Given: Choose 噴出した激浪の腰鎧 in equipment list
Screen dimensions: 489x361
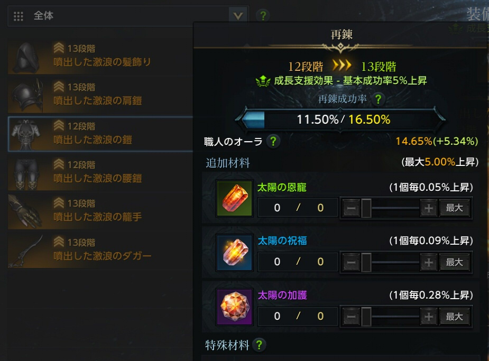Looking at the screenshot, I should [100, 173].
